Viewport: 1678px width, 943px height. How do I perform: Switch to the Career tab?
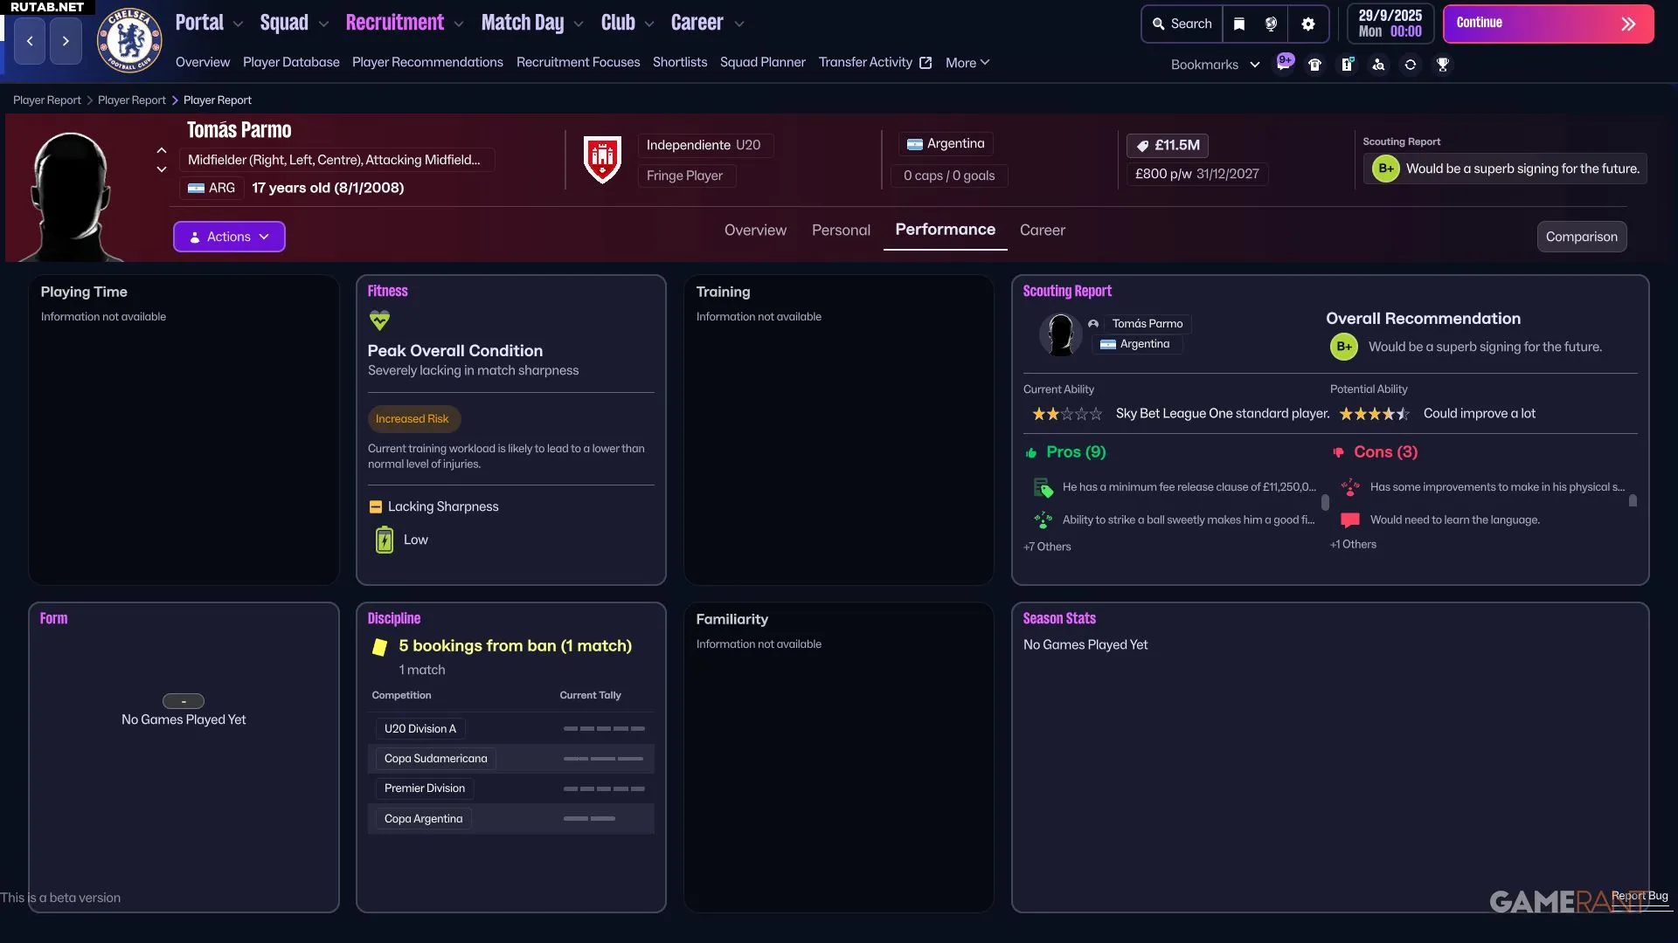tap(1042, 231)
